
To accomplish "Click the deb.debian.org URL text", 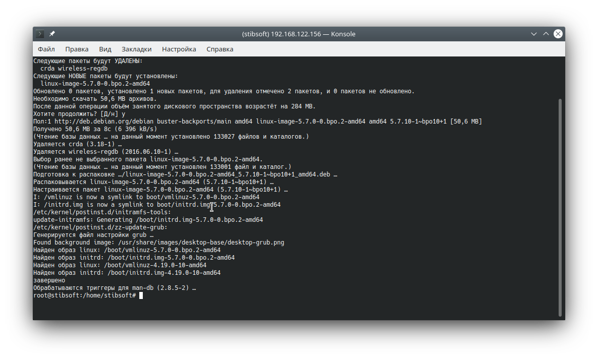I will pos(104,122).
